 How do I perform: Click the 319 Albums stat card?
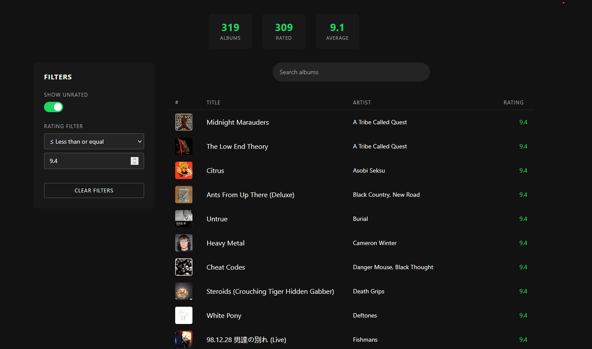click(x=230, y=31)
